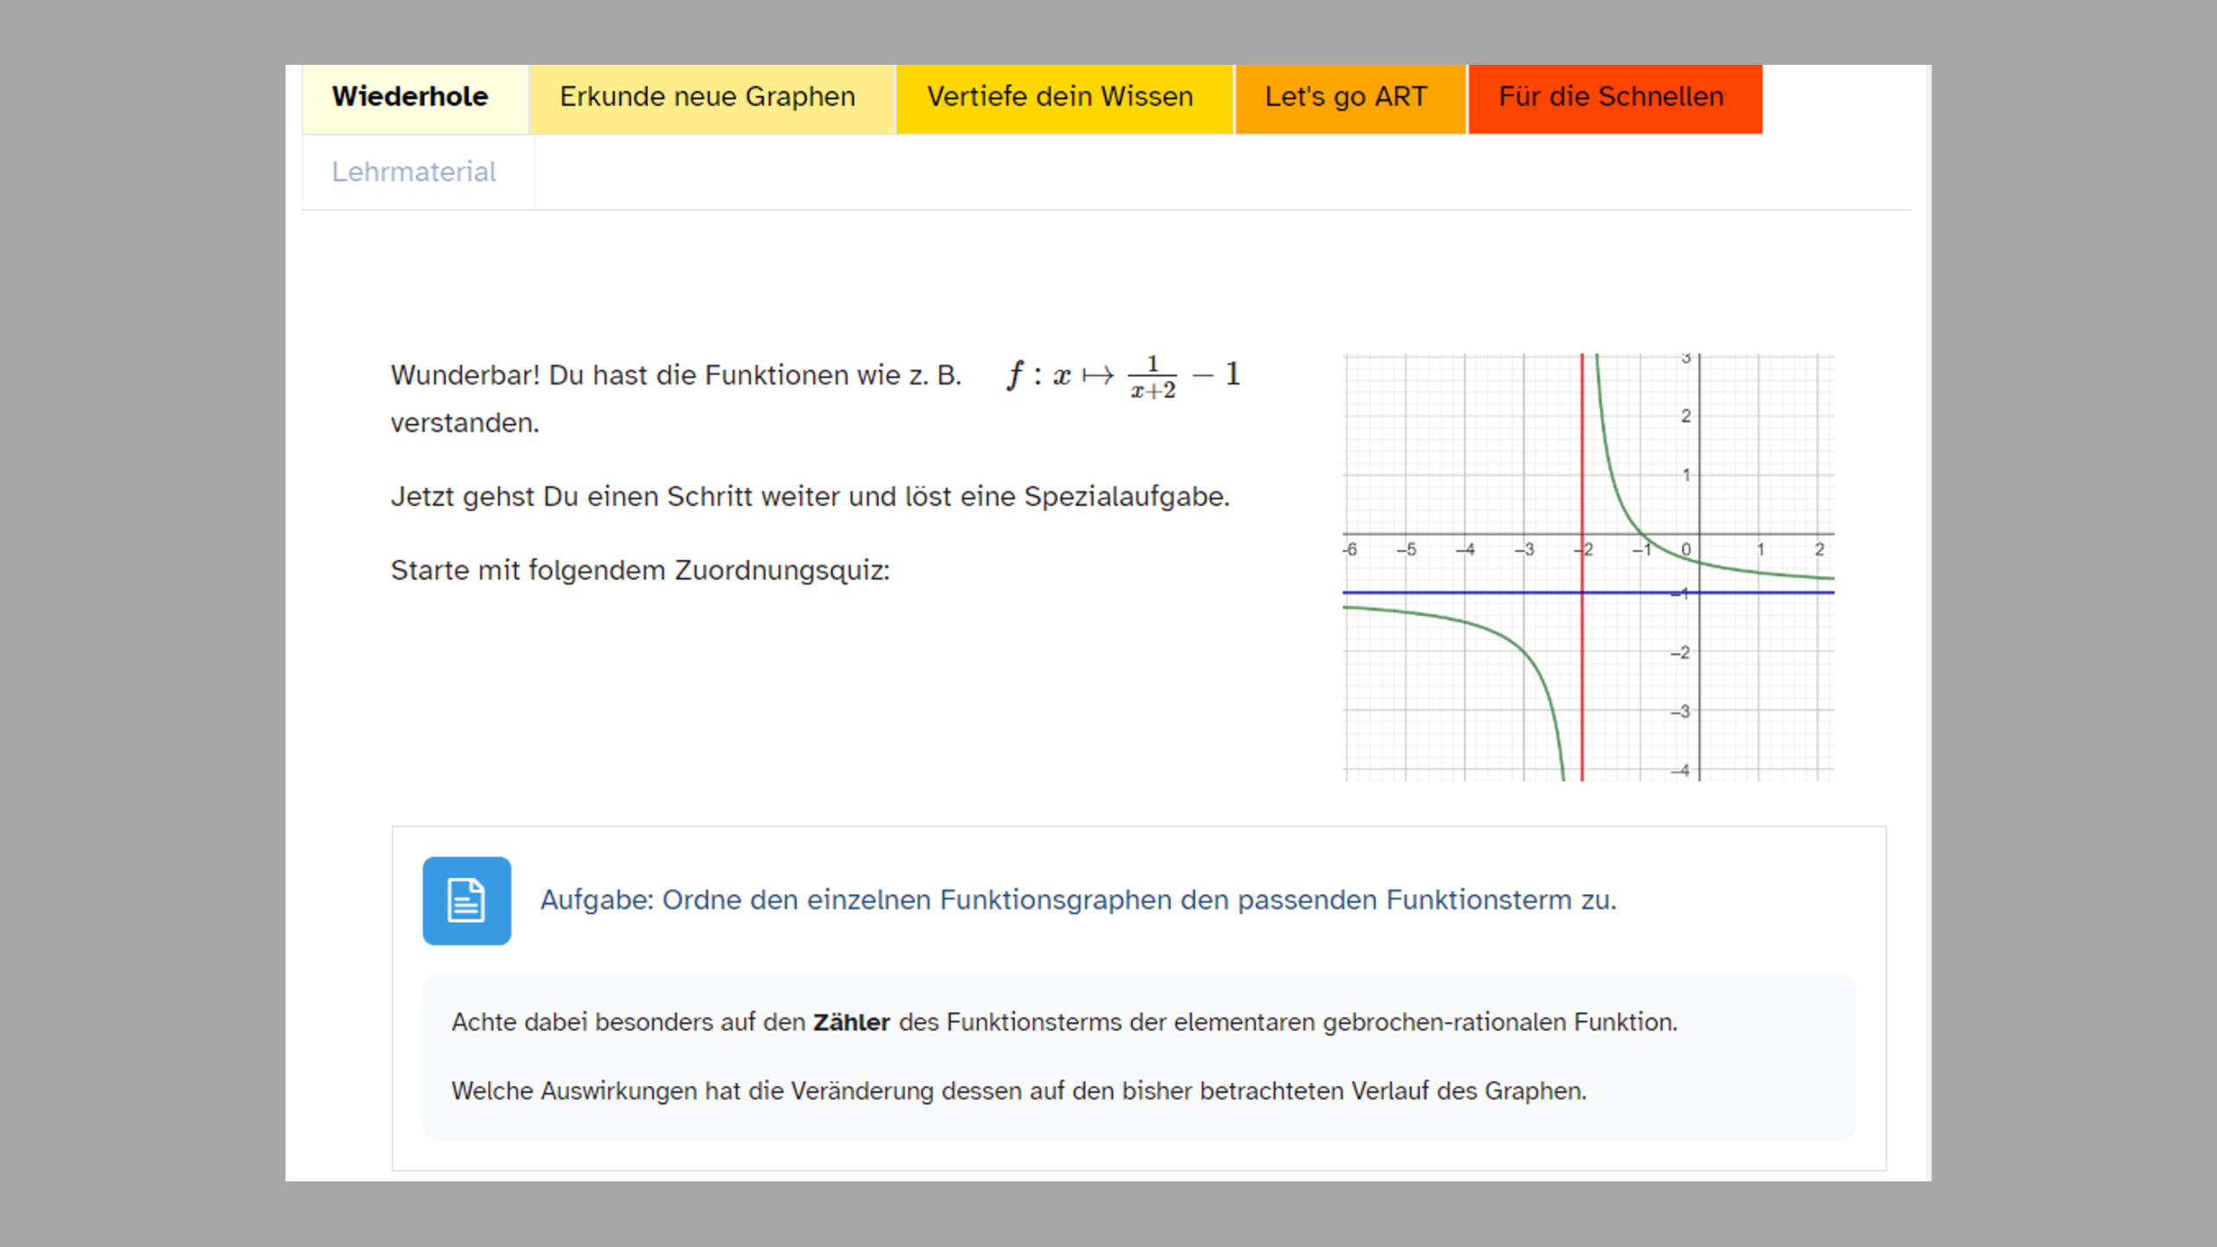Viewport: 2217px width, 1247px height.
Task: Go to the Let's go ART tab
Action: click(1345, 97)
